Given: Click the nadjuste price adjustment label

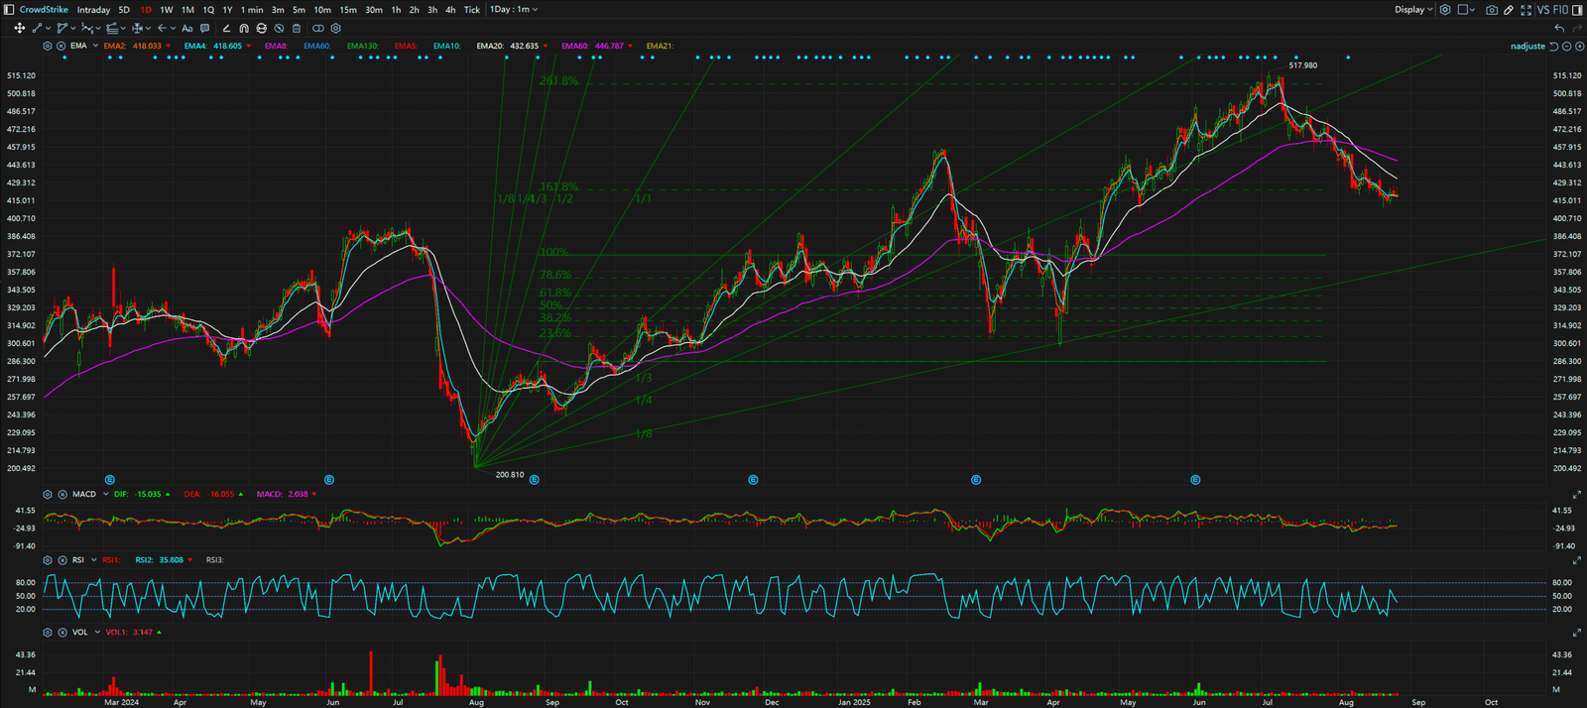Looking at the screenshot, I should pyautogui.click(x=1527, y=47).
